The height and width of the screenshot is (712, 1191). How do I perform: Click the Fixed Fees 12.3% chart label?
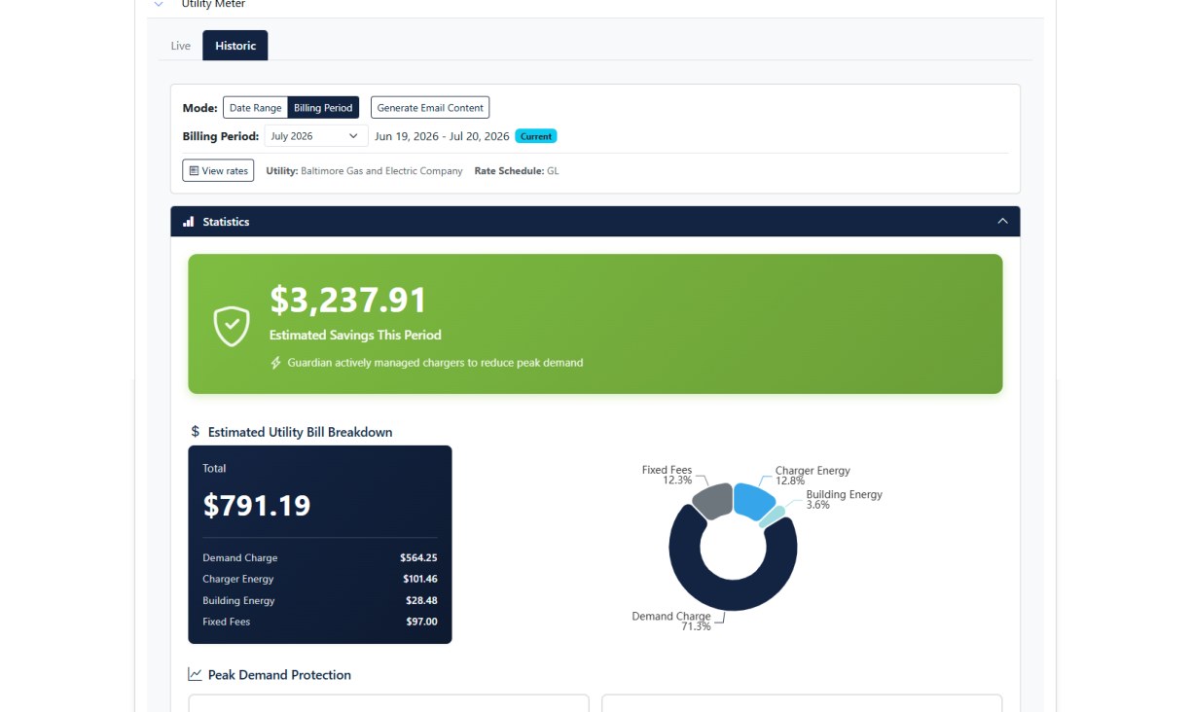click(667, 475)
